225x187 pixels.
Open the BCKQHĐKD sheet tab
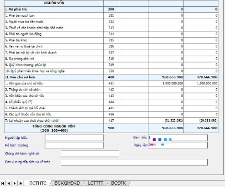click(67, 183)
